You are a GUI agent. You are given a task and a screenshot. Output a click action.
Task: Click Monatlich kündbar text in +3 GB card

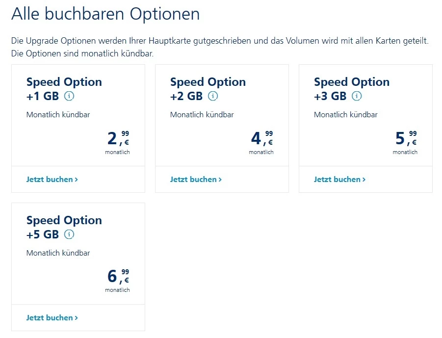point(345,115)
